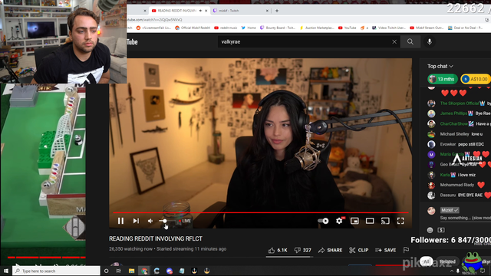Mute the YouTube player volume
Screen dimensions: 491x276
pyautogui.click(x=150, y=221)
